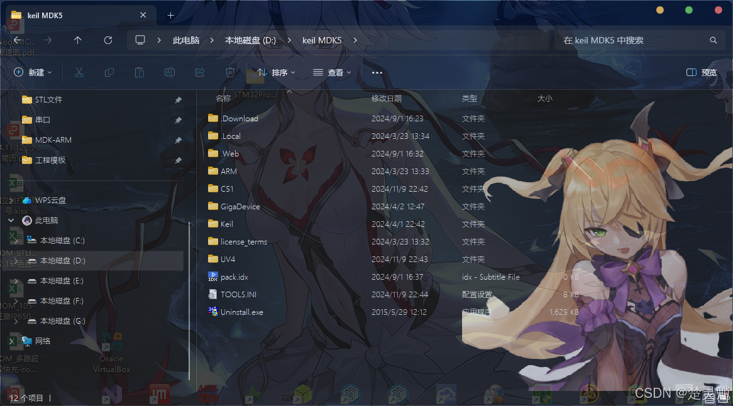This screenshot has width=733, height=406.
Task: Click the search magnifier icon
Action: (714, 40)
